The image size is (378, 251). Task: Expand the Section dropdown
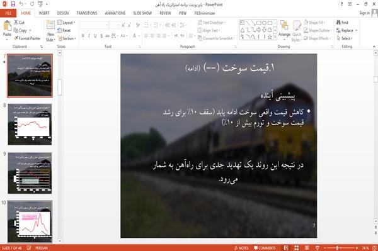pyautogui.click(x=67, y=38)
